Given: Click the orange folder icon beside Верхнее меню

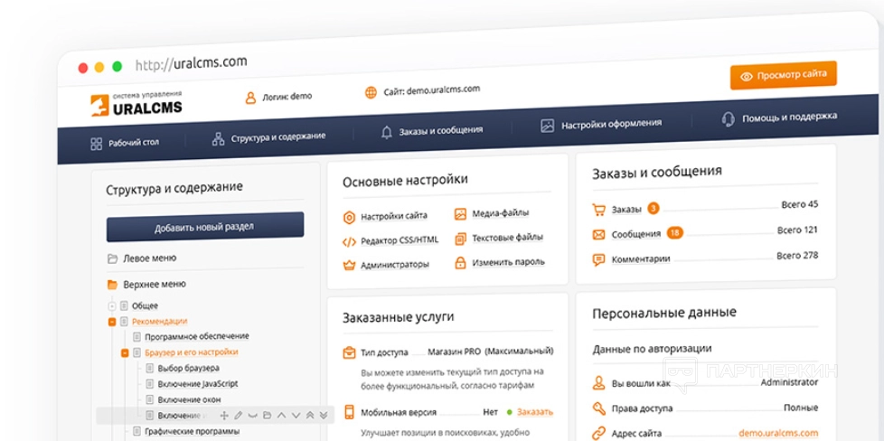Looking at the screenshot, I should pos(112,285).
